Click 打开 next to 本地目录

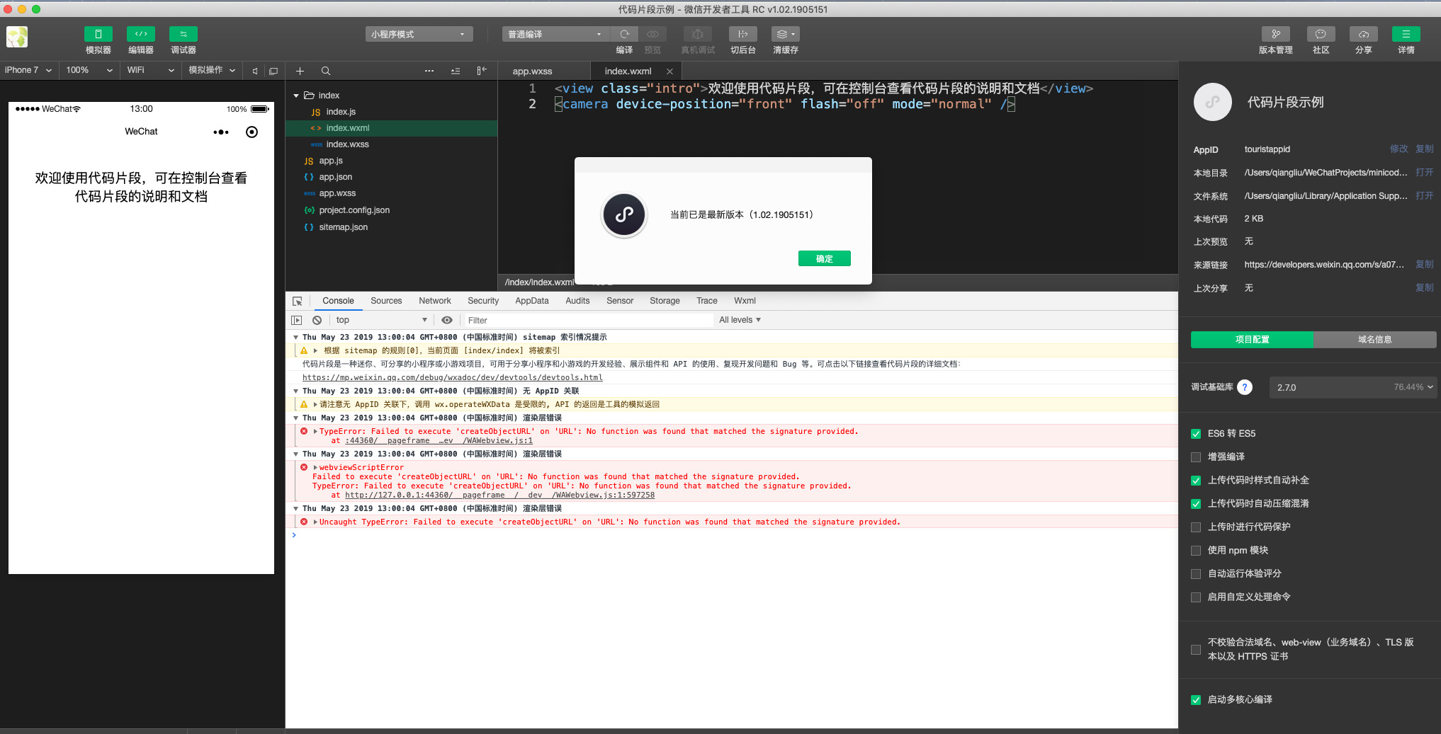click(1424, 173)
